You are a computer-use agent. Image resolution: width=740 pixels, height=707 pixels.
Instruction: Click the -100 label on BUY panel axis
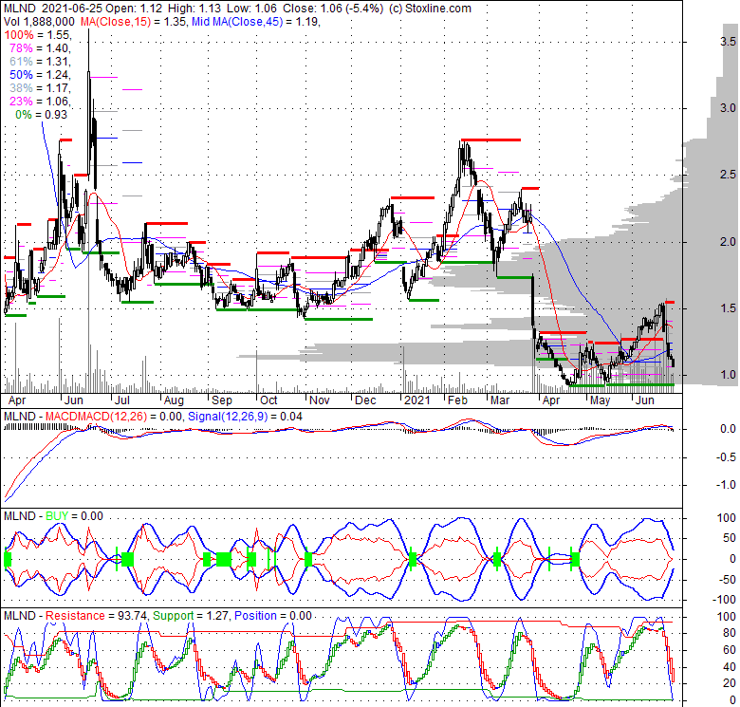click(x=725, y=600)
